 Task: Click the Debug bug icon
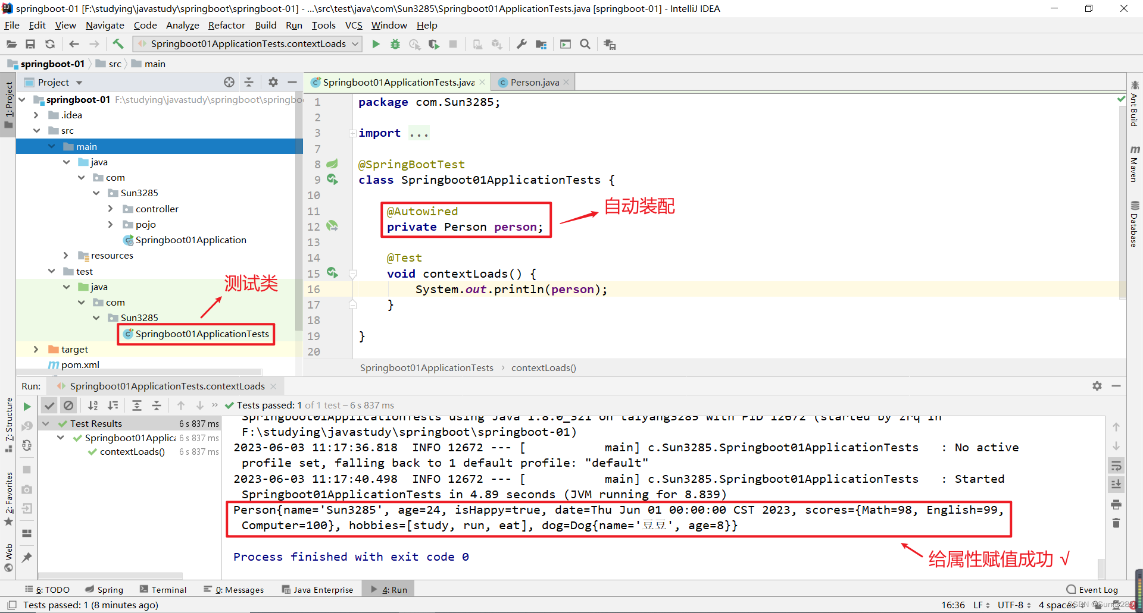[x=395, y=44]
